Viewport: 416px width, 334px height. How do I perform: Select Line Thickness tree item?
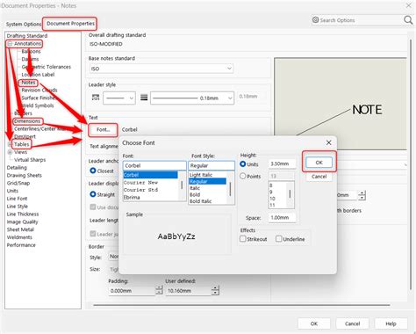[23, 214]
